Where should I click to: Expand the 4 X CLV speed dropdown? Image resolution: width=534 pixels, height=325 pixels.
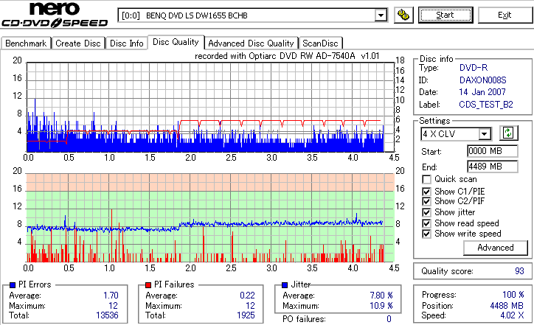click(484, 134)
